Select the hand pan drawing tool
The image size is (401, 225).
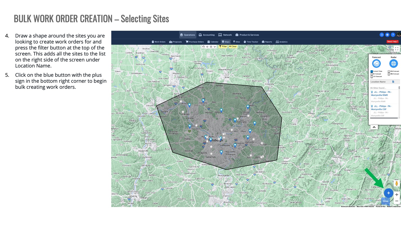[x=204, y=47]
